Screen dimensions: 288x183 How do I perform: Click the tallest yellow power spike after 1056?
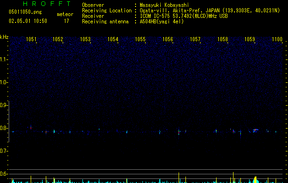click(179, 178)
